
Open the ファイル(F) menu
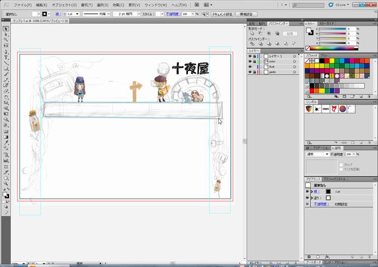[x=22, y=5]
